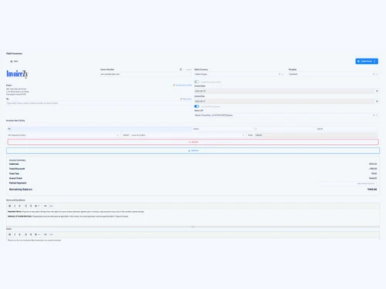Open the Select Currency dropdown
The width and height of the screenshot is (386, 289).
pyautogui.click(x=239, y=74)
